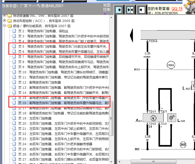Click the 当前车型 奥迪A6L2007 header text
The width and height of the screenshot is (195, 164).
[x=33, y=6]
